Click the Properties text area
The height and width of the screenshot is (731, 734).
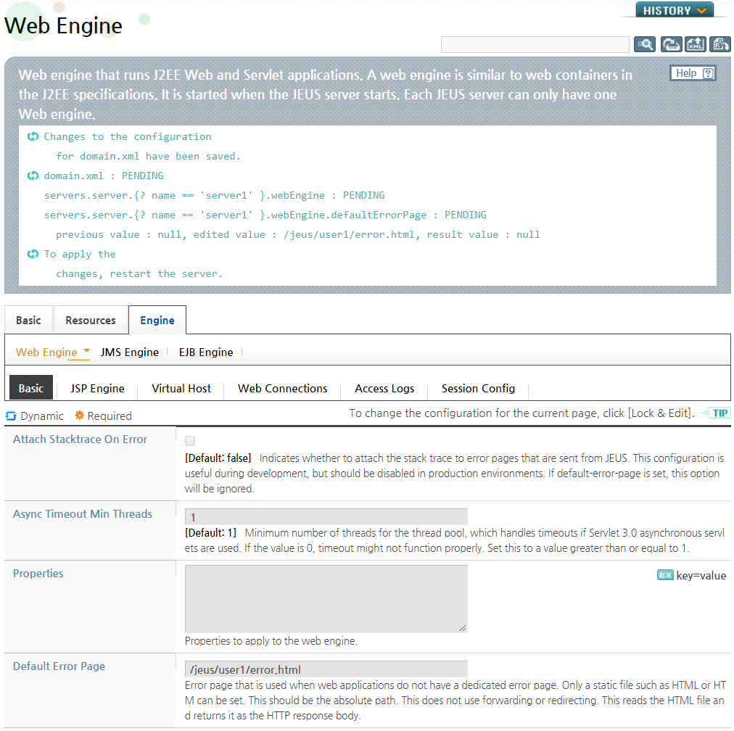326,598
